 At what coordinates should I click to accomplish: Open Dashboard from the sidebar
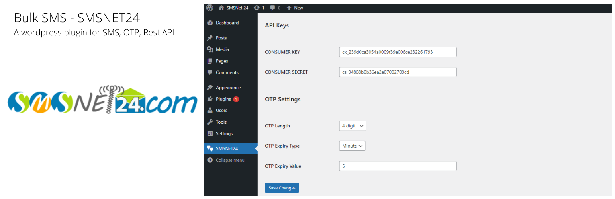click(x=227, y=23)
